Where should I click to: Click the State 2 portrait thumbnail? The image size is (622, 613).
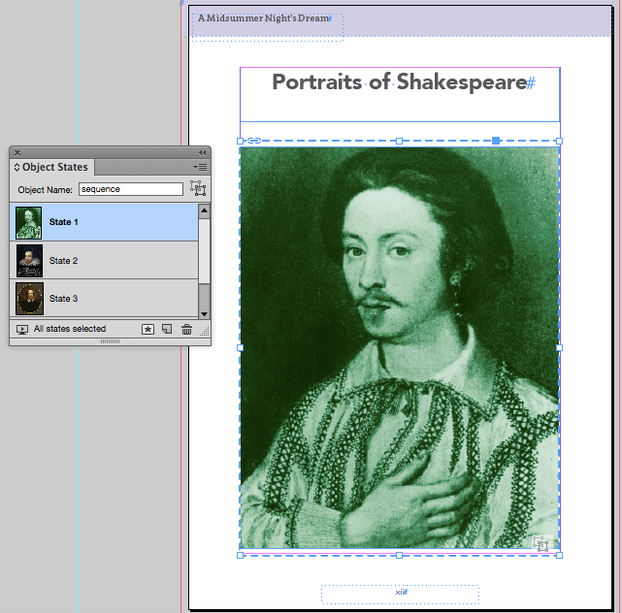(x=29, y=261)
